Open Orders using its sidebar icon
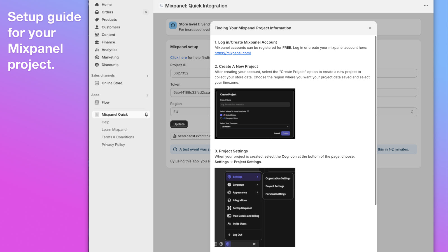 point(97,12)
